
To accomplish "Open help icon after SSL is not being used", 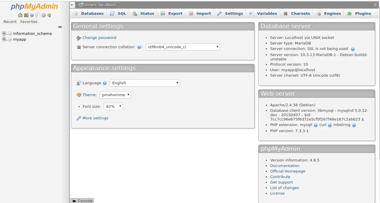I will click(x=353, y=49).
